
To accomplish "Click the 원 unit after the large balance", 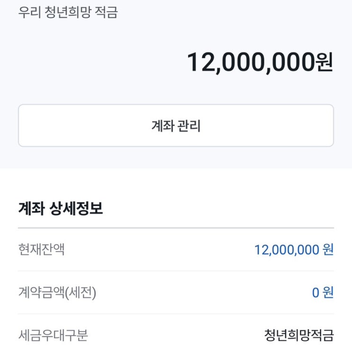I will coord(324,63).
